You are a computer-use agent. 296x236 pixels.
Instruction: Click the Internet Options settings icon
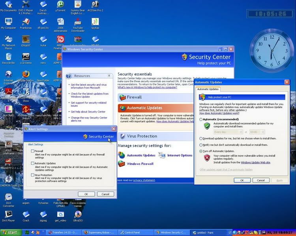pyautogui.click(x=162, y=155)
